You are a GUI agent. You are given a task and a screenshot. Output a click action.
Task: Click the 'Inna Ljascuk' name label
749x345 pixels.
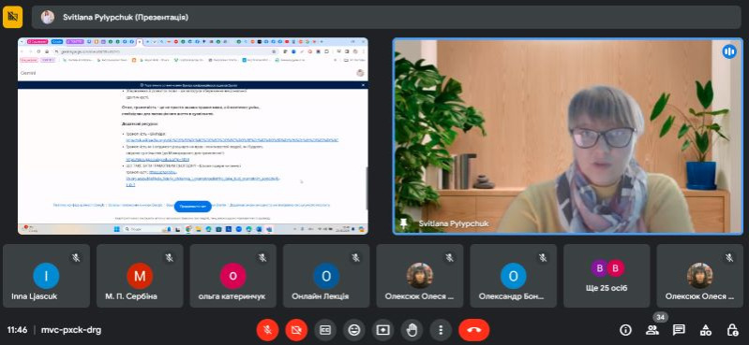pos(35,296)
